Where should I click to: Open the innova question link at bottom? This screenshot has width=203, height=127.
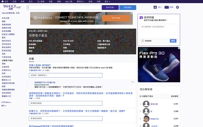coord(51,126)
